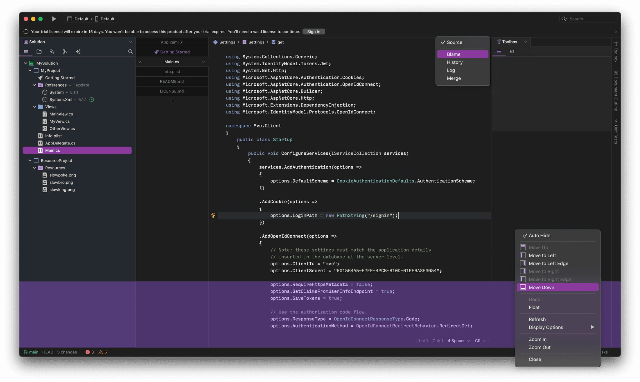Screen dimensions: 640x382
Task: Click the warnings count icon in status bar
Action: coord(101,352)
